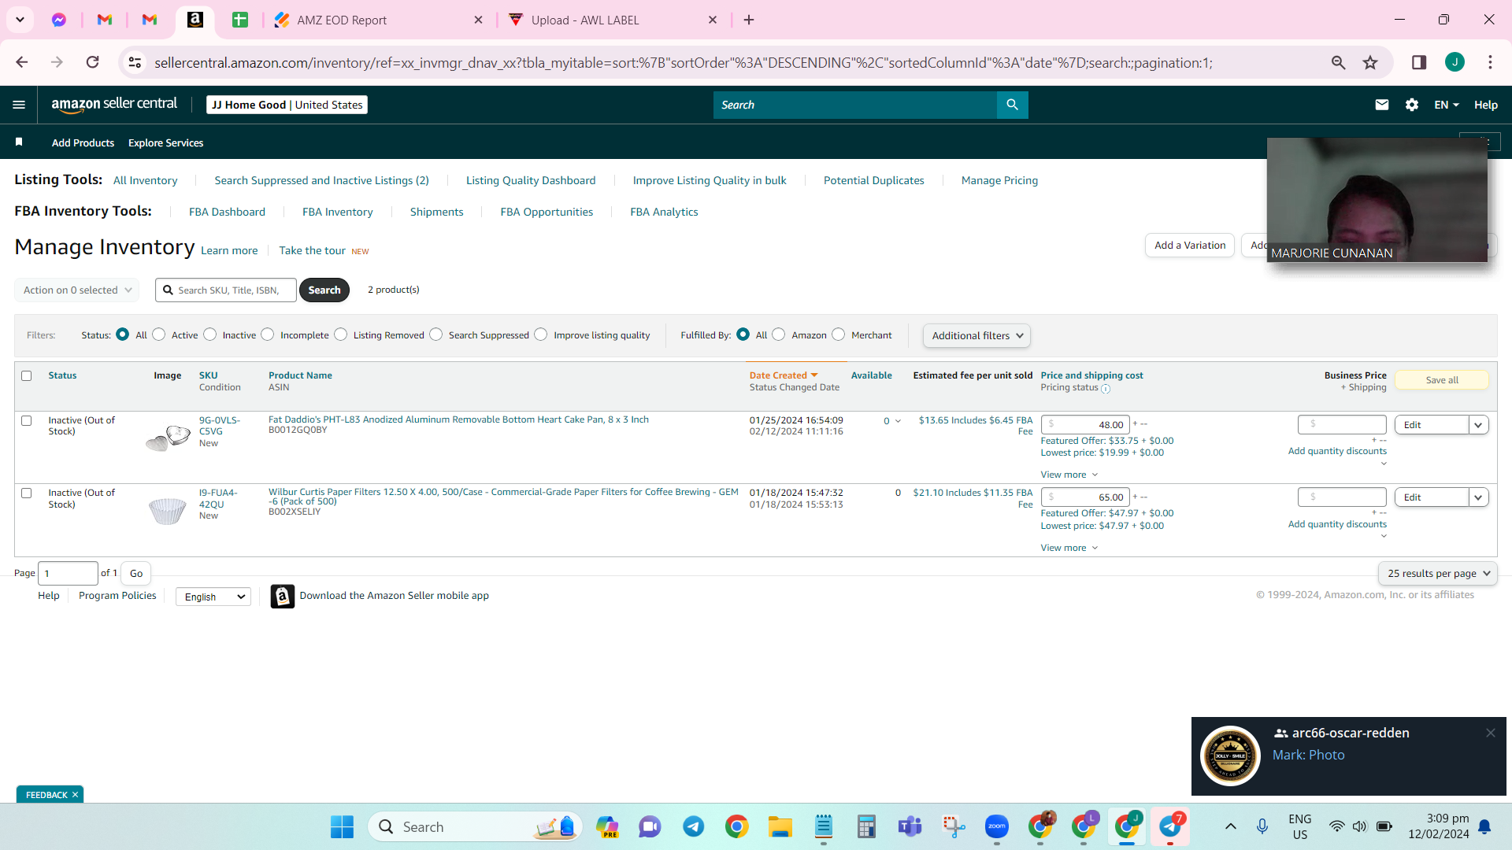
Task: Open Snipping Tool from the taskbar
Action: [x=953, y=826]
